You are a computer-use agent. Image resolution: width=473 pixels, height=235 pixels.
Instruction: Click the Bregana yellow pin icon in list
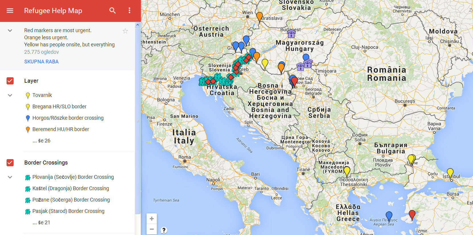point(28,107)
